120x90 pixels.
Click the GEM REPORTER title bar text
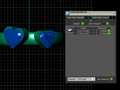point(78,12)
